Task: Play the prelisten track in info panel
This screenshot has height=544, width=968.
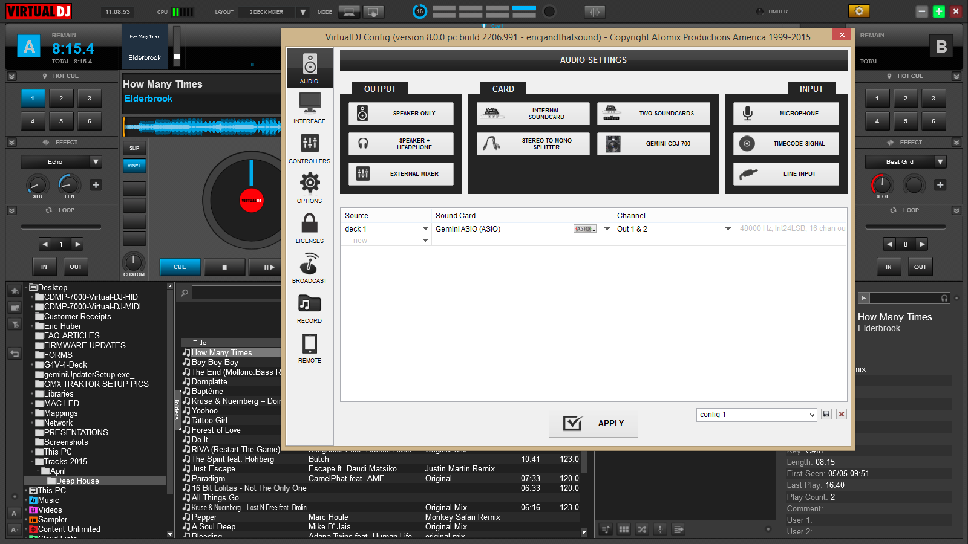Action: [x=864, y=298]
